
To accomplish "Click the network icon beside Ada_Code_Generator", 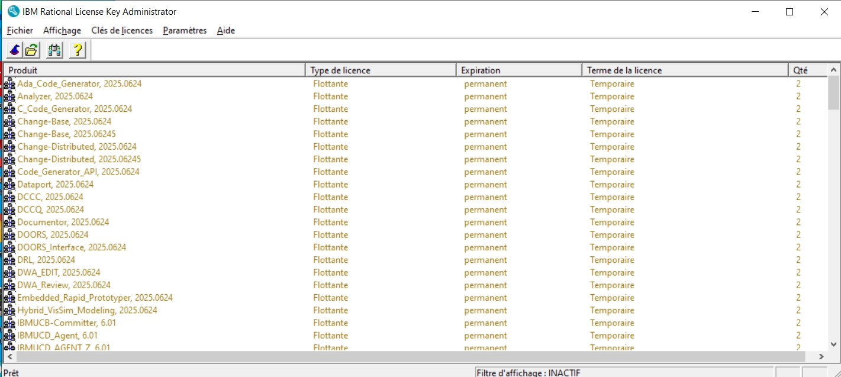I will (9, 84).
